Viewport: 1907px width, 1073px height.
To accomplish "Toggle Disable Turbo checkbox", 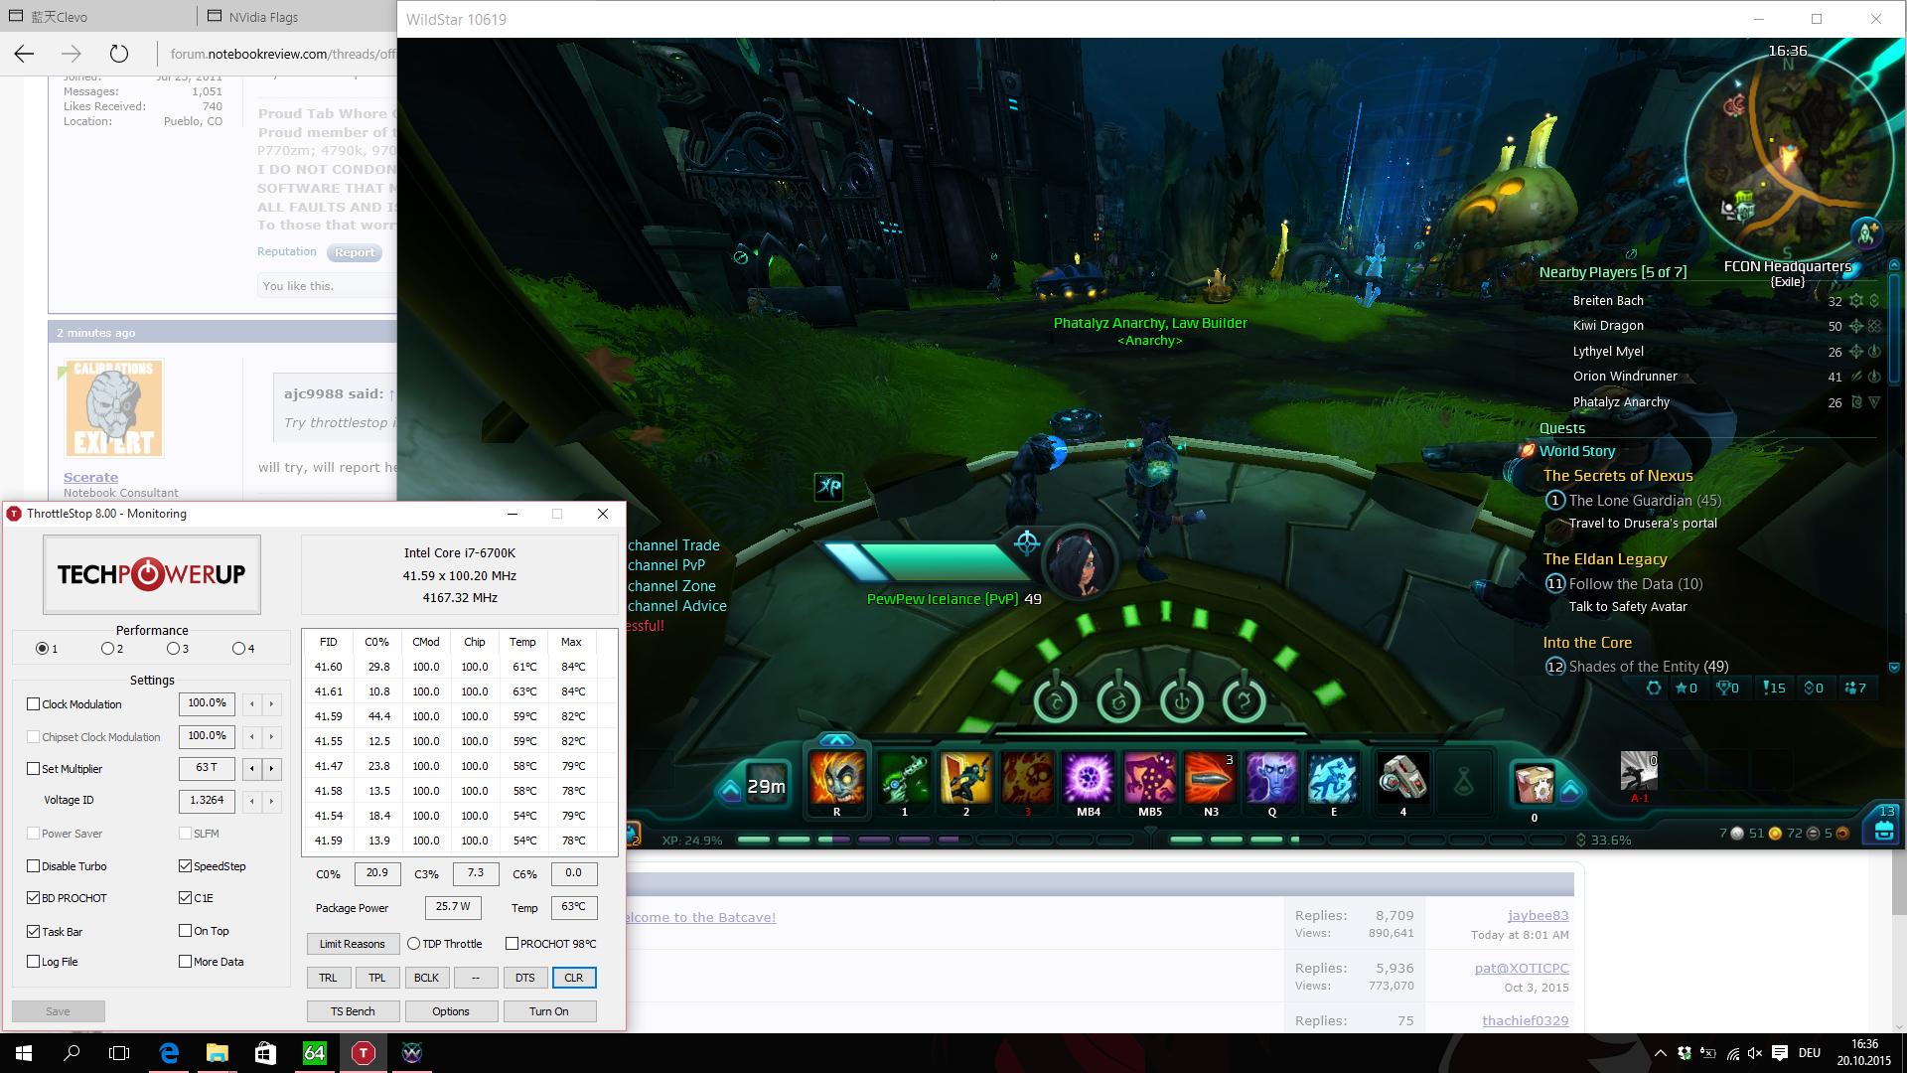I will 34,865.
